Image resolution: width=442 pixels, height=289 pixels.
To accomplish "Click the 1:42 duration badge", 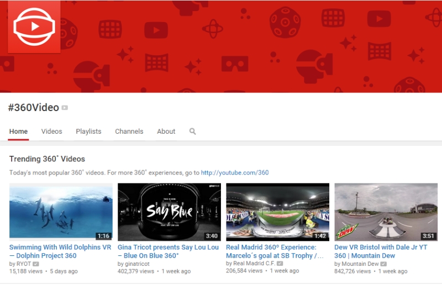I will [x=320, y=236].
